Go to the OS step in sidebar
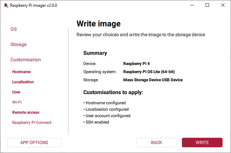The image size is (231, 153). coord(14,29)
